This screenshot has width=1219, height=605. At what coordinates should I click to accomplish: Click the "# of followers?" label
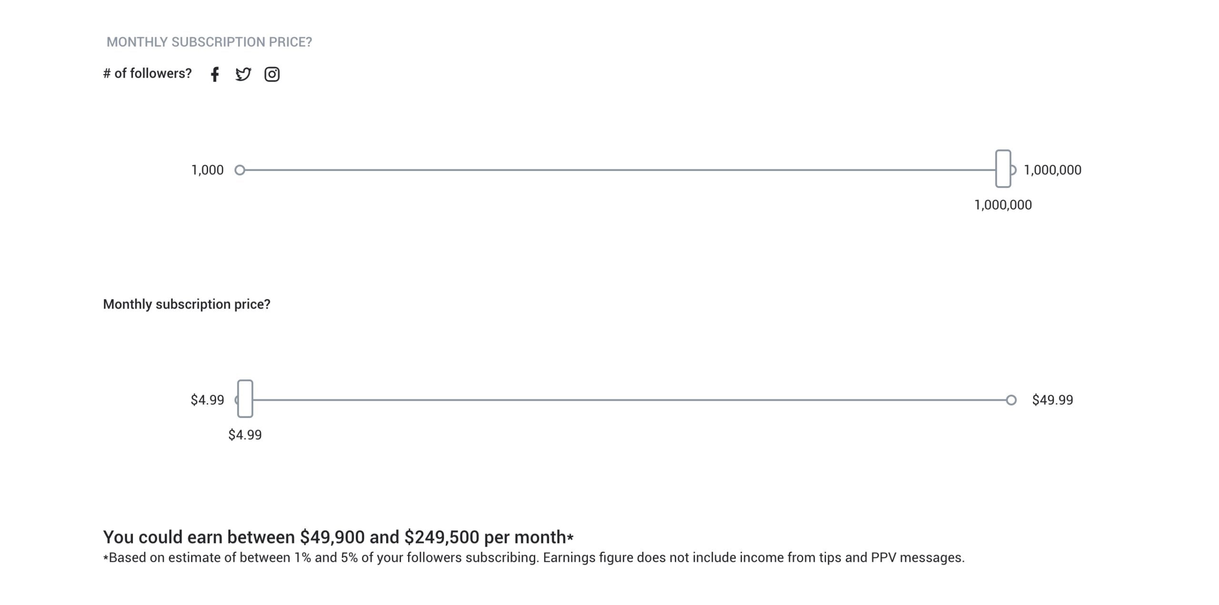[147, 73]
